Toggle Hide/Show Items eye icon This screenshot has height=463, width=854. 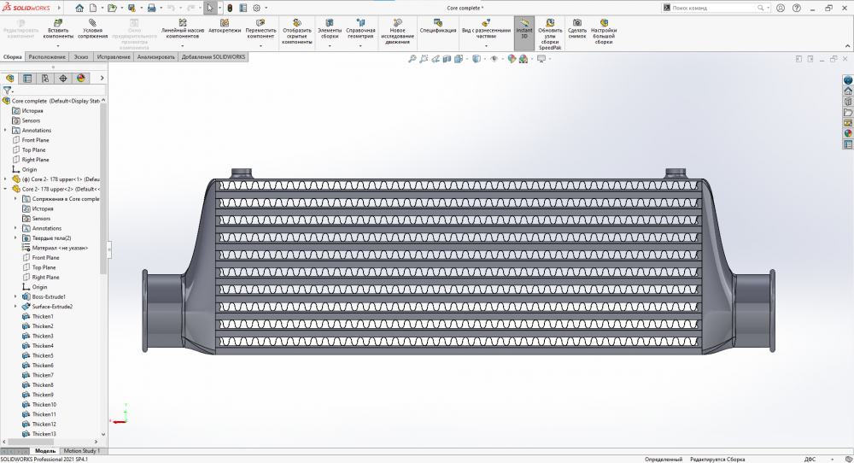point(494,59)
